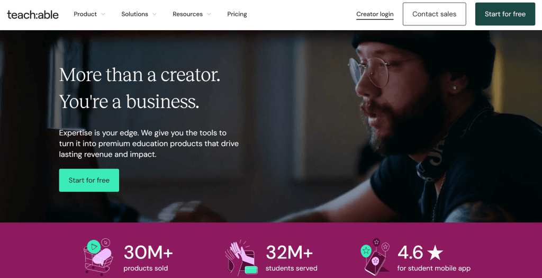
Task: Click the 30M+ products sold stat
Action: (x=148, y=258)
